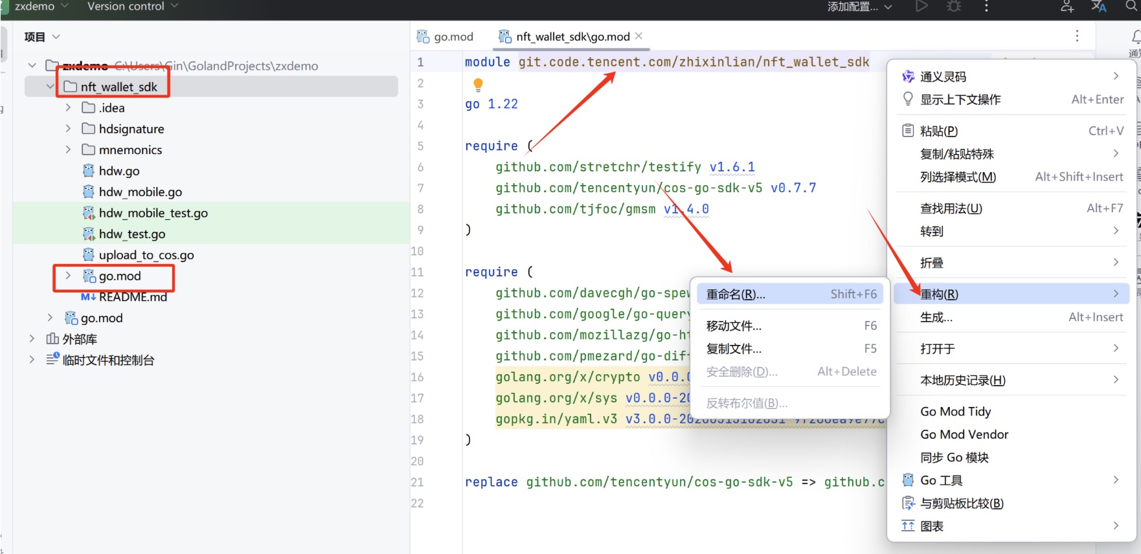
Task: Expand the 外部库 node
Action: pos(32,338)
